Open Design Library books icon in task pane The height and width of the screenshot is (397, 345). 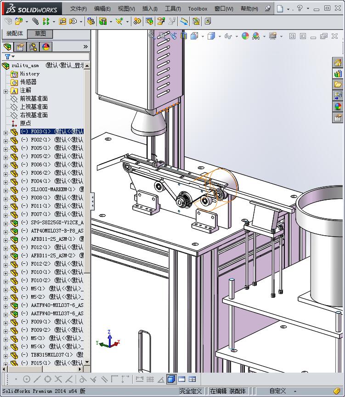(x=338, y=74)
